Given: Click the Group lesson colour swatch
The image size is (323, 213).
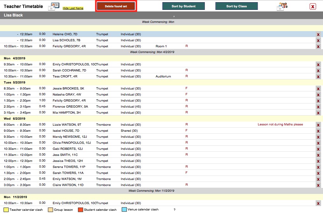Looking at the screenshot, I should coord(50,210).
